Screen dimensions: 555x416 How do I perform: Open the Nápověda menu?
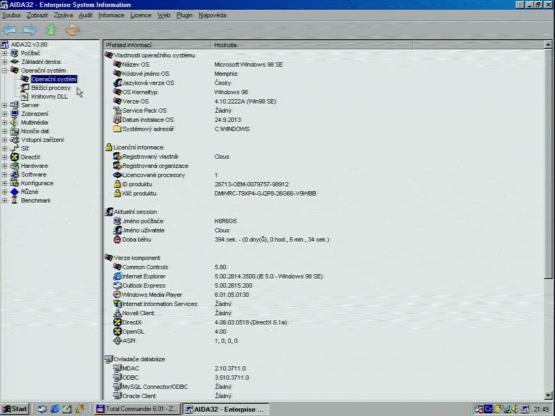(x=212, y=15)
